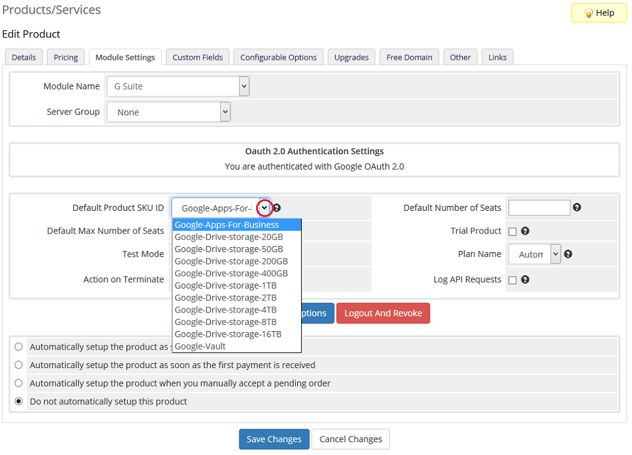The image size is (632, 455).
Task: Open the Pricing tab
Action: 65,57
